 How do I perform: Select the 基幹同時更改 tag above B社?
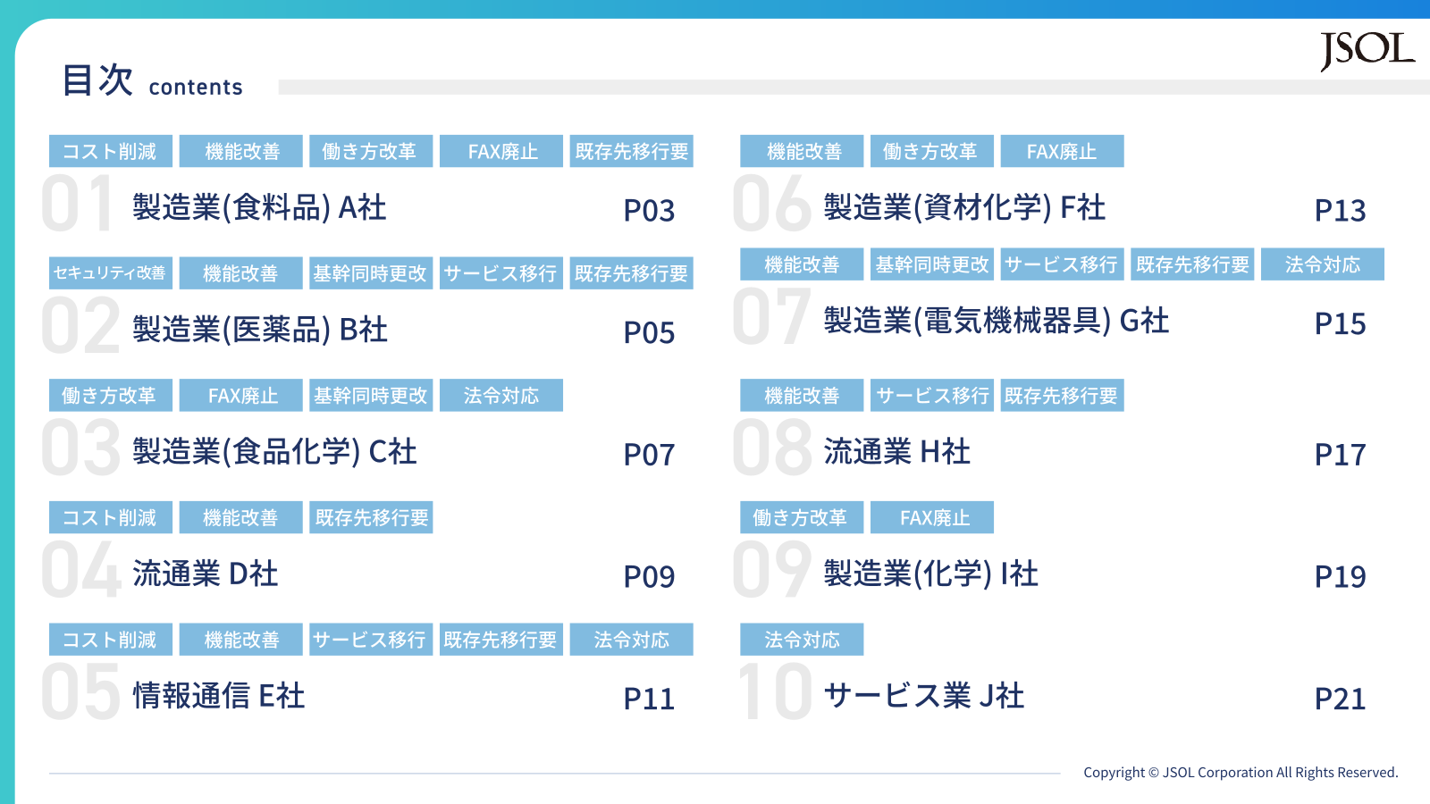click(x=371, y=272)
